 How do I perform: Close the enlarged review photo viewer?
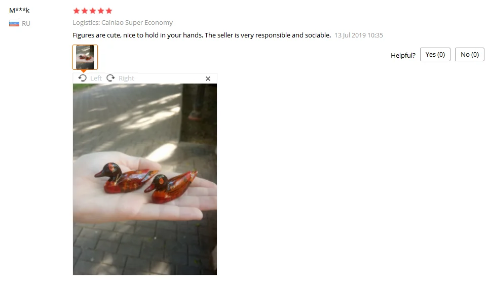(x=208, y=78)
